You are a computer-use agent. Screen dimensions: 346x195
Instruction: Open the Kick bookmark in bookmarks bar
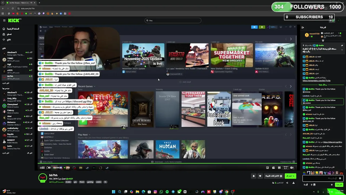(x=26, y=14)
